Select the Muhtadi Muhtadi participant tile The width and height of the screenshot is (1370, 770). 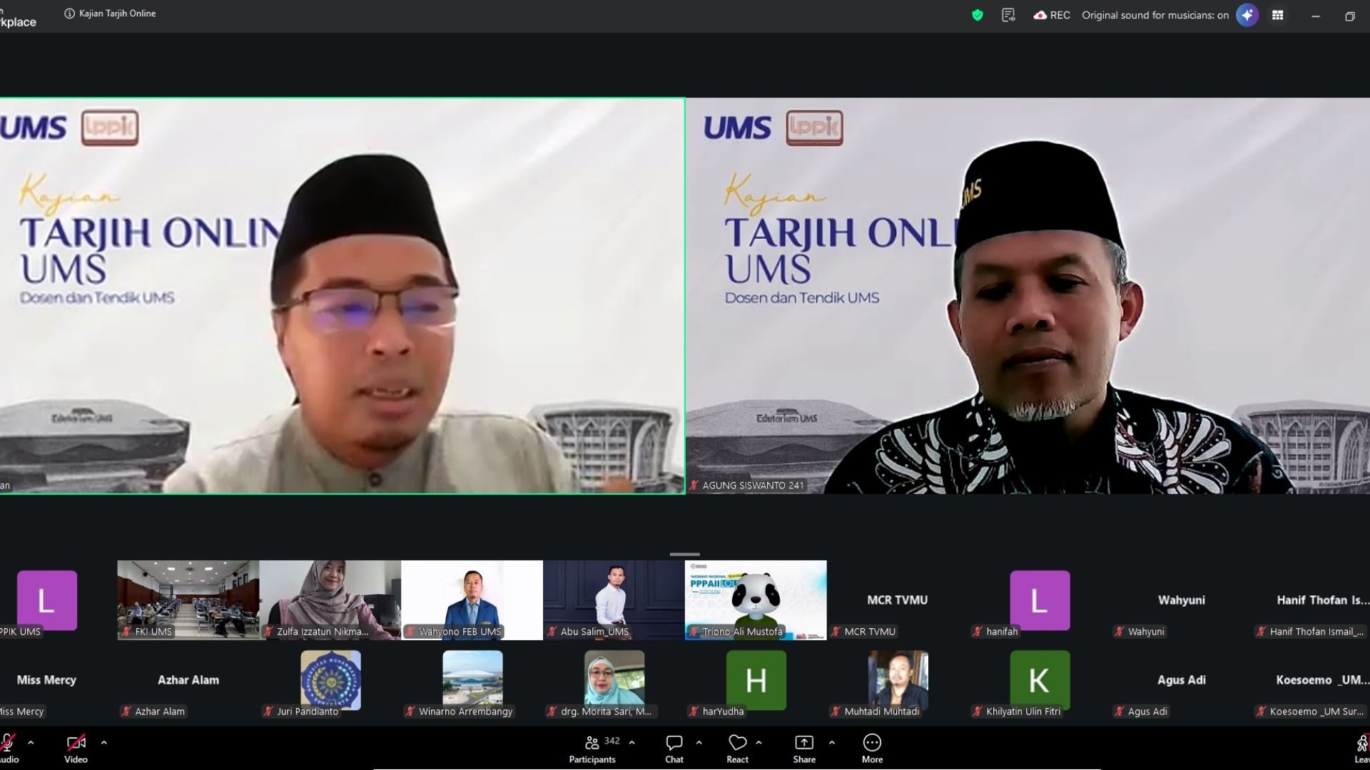point(898,680)
